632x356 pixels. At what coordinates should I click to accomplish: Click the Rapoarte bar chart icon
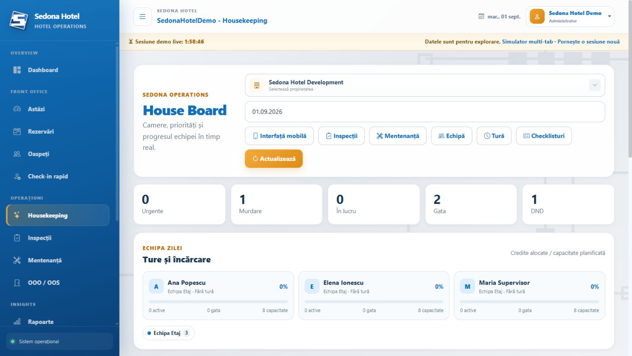17,322
